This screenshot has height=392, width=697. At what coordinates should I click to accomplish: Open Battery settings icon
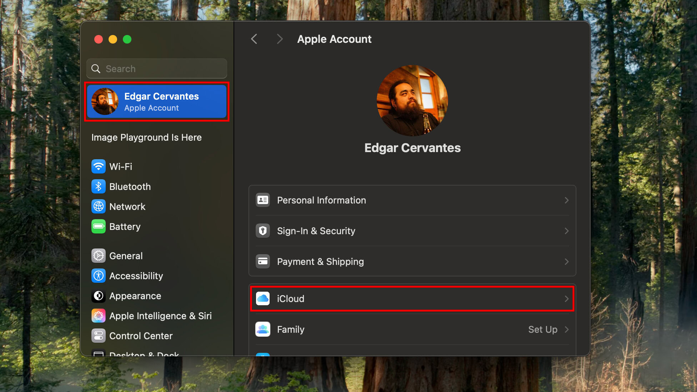tap(99, 226)
